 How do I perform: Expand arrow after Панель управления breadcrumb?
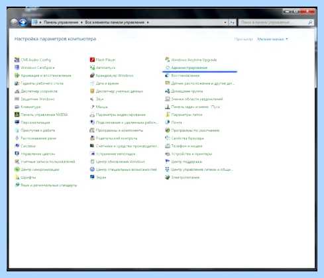(x=81, y=23)
